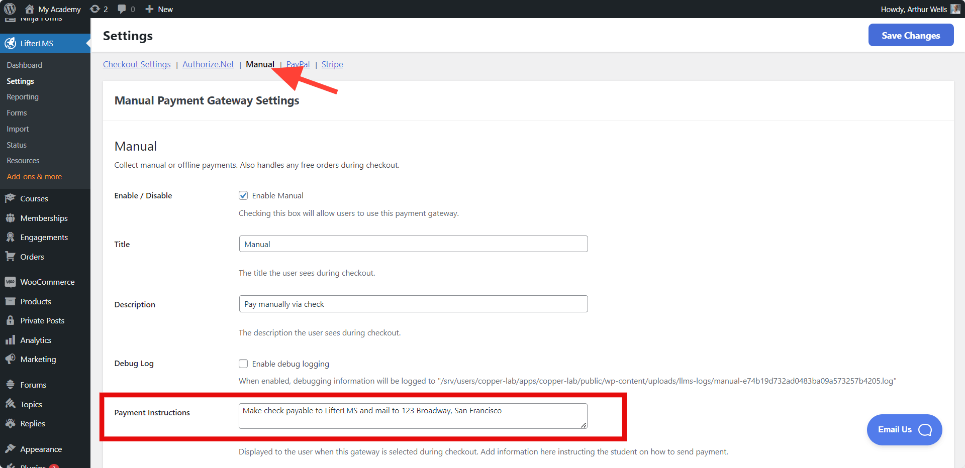Open LifterLMS Dashboard submenu item

[x=25, y=65]
